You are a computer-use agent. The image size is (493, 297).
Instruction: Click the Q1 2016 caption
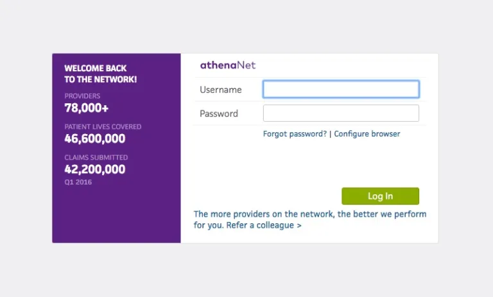(x=78, y=182)
